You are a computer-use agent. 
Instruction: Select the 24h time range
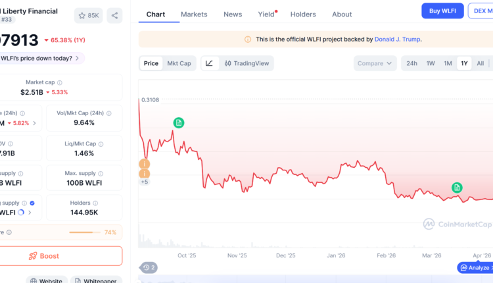click(411, 63)
